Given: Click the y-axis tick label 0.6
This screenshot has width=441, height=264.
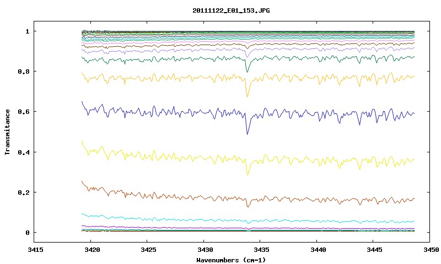Looking at the screenshot, I should pyautogui.click(x=23, y=112).
